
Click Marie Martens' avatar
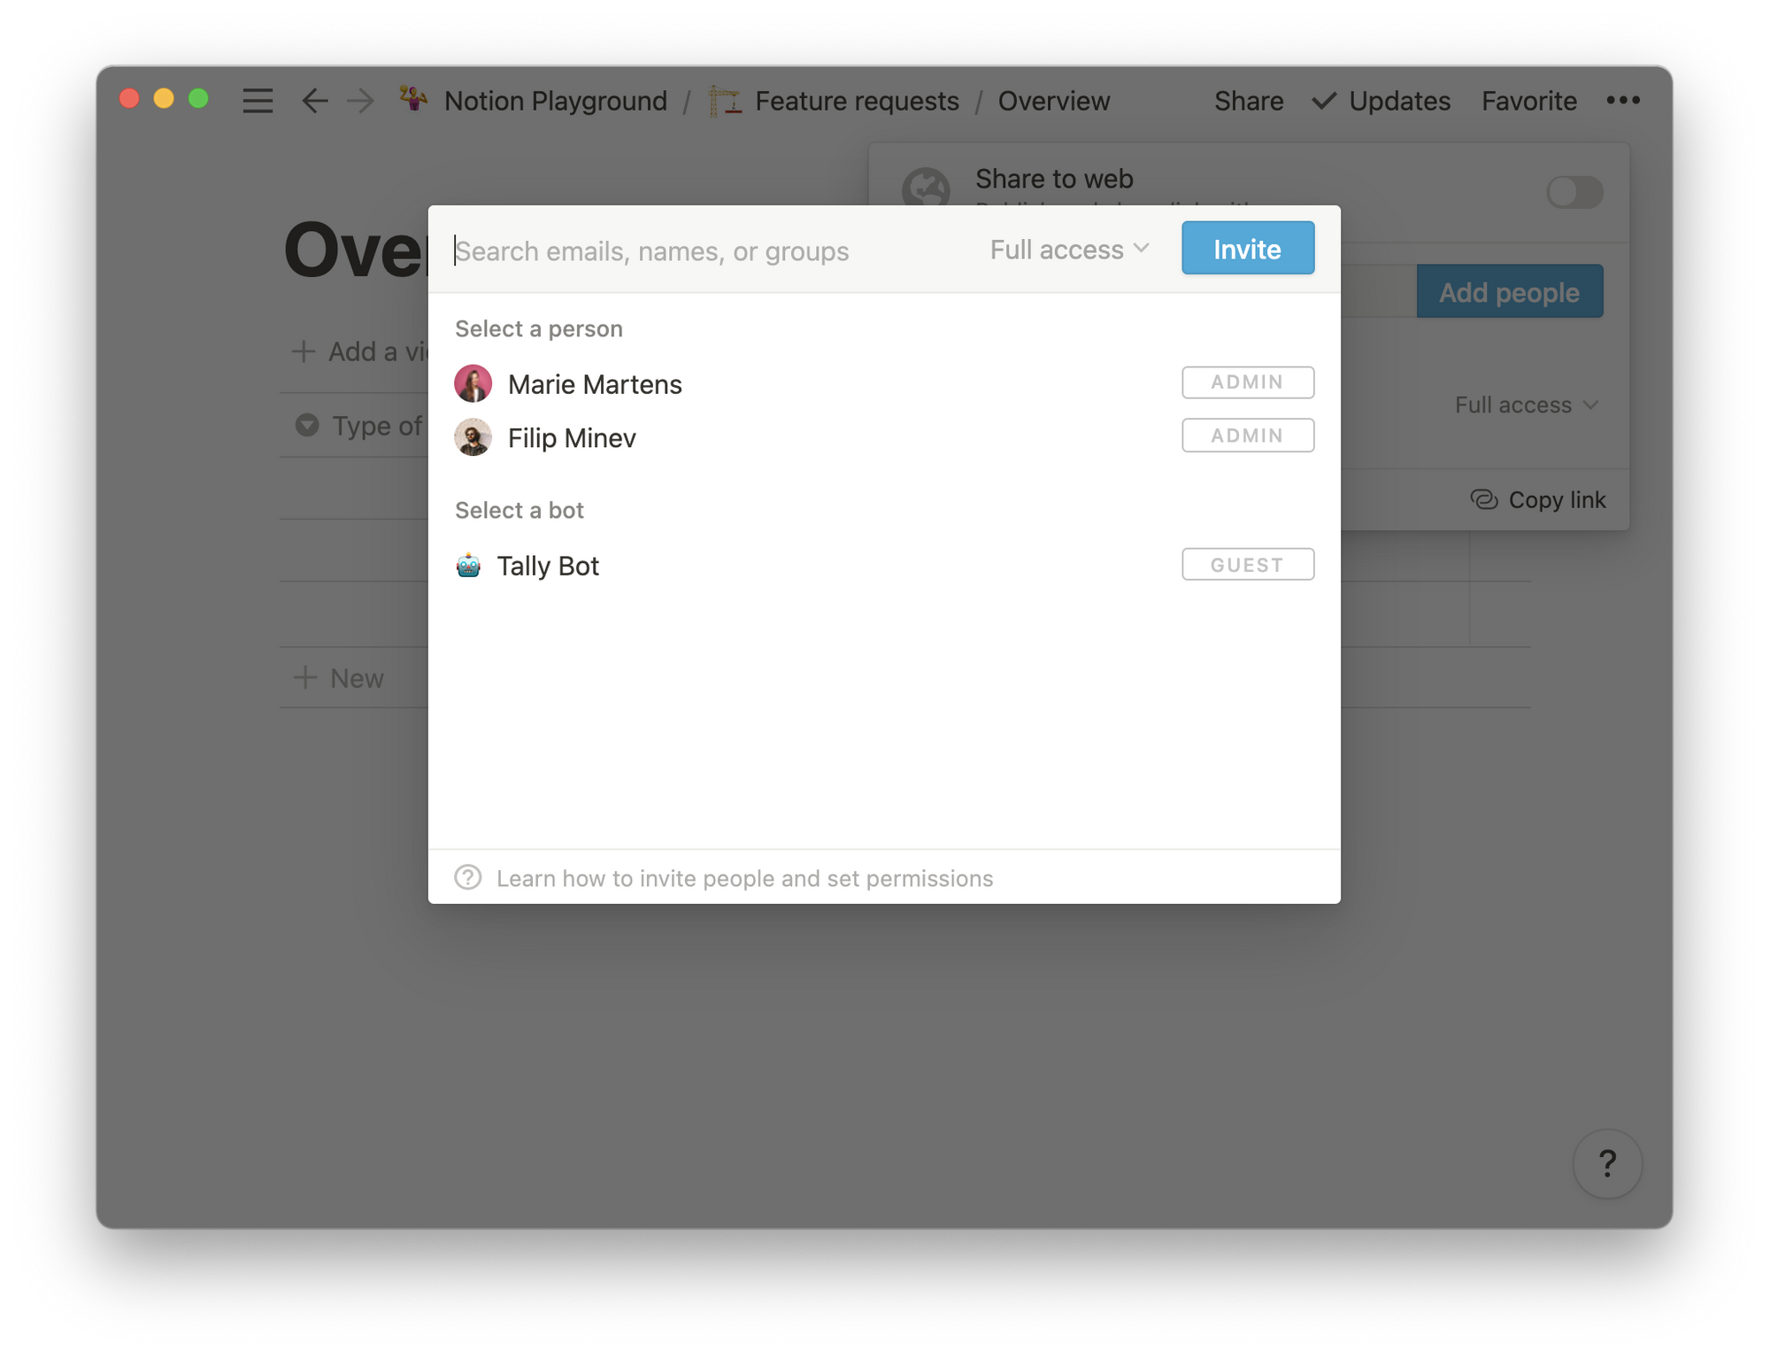(x=473, y=383)
